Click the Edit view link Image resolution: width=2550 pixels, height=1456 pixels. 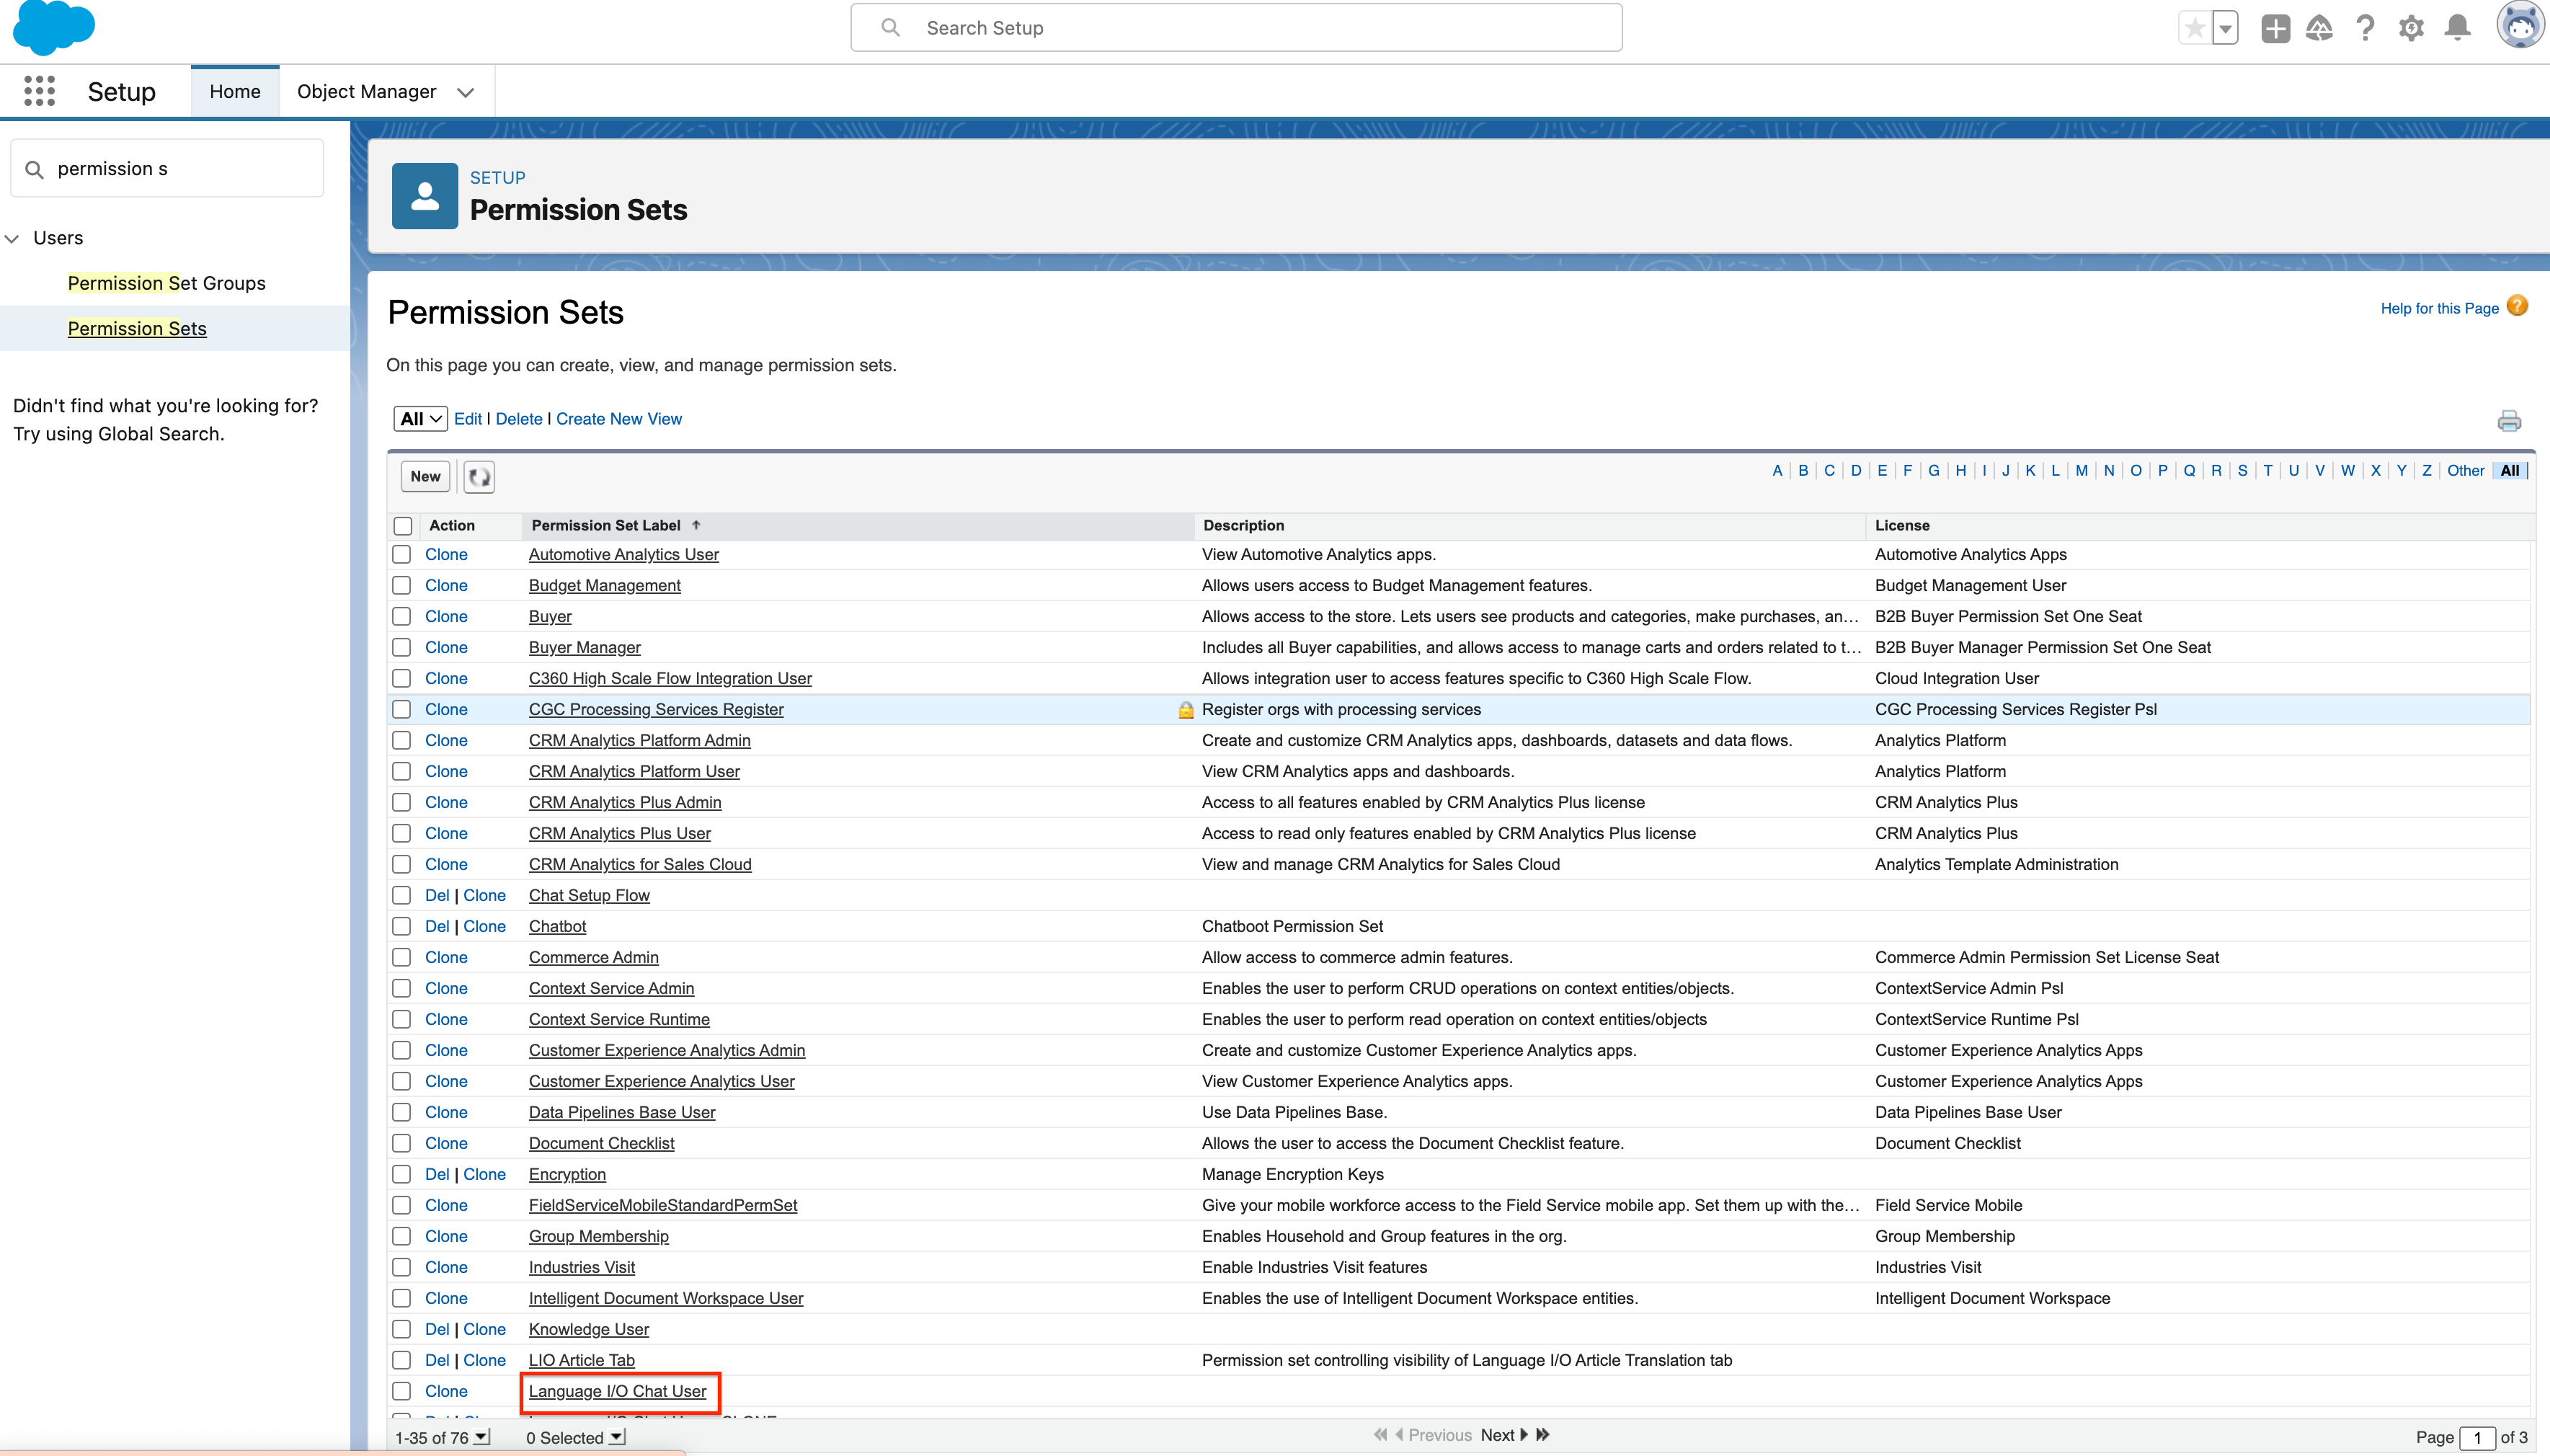click(x=468, y=419)
